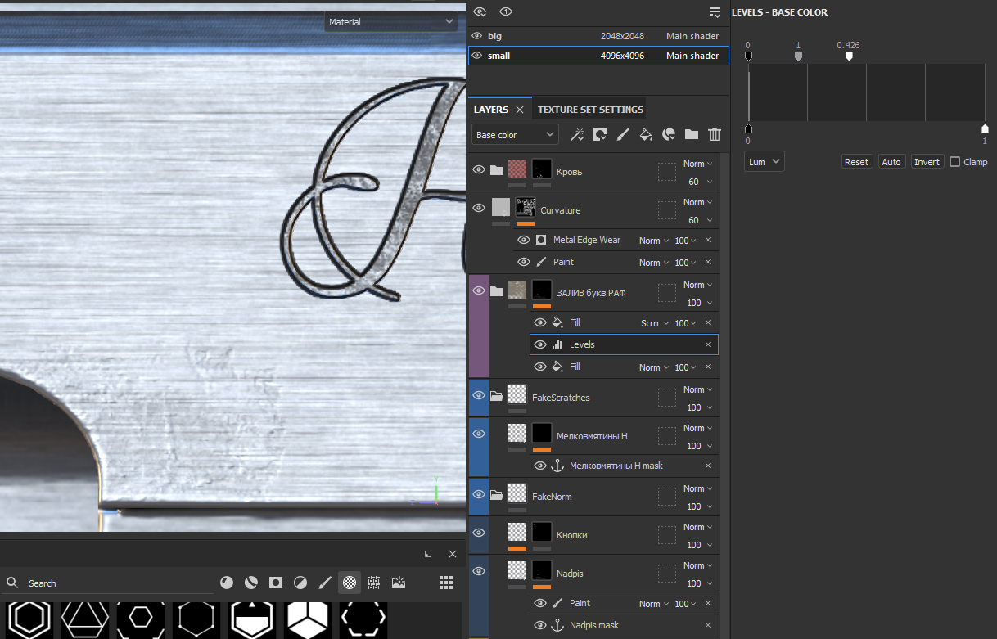Screen dimensions: 997x639
Task: Hide the Кровь folder layer
Action: pos(479,170)
